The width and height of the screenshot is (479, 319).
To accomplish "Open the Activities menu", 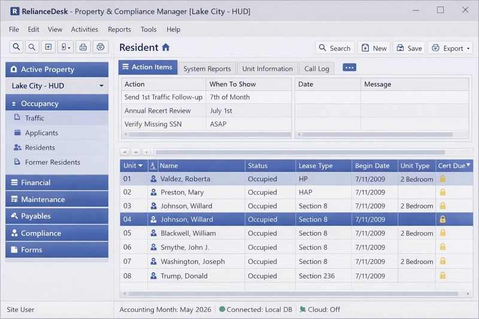I will (84, 29).
